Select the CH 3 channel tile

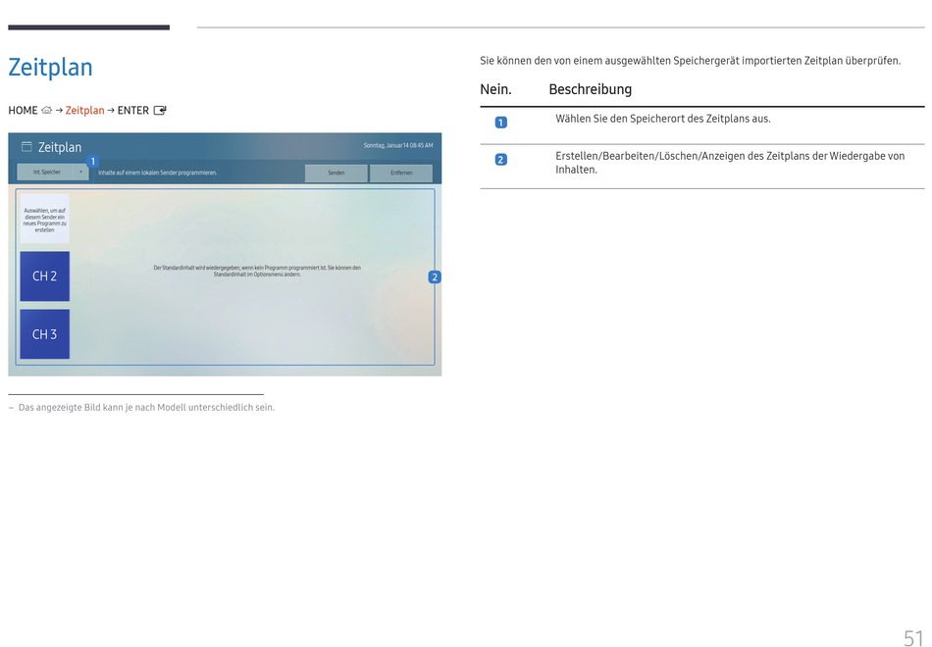(x=45, y=334)
